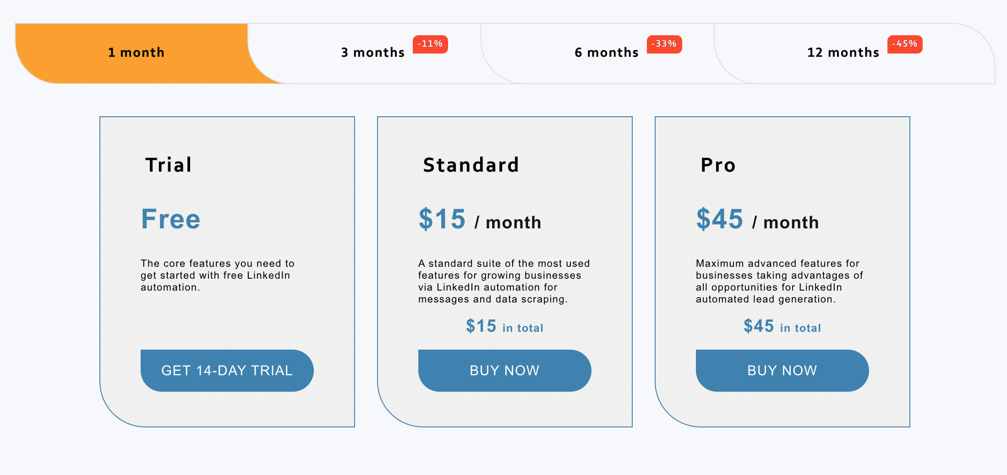Screen dimensions: 1007x475
Task: Click the $45 / month price
Action: point(757,220)
